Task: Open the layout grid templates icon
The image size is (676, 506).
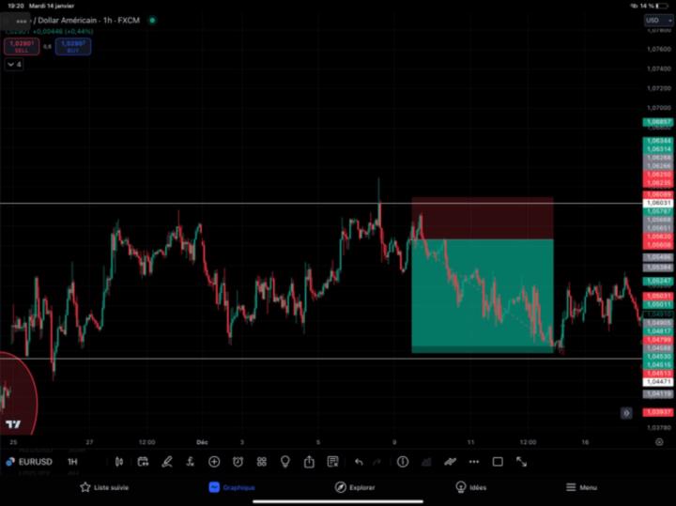Action: click(x=262, y=462)
